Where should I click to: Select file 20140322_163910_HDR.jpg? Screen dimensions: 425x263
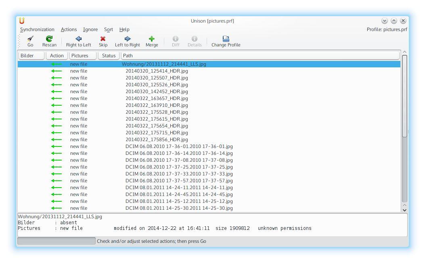[157, 105]
